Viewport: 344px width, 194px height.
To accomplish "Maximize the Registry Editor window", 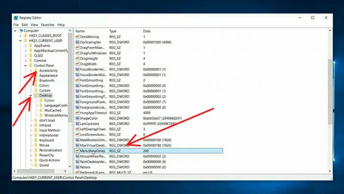I will (313, 18).
